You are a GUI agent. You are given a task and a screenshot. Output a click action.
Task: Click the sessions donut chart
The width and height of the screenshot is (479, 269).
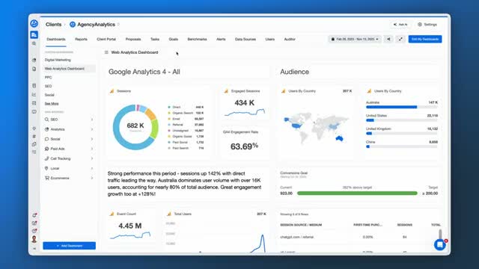[135, 127]
